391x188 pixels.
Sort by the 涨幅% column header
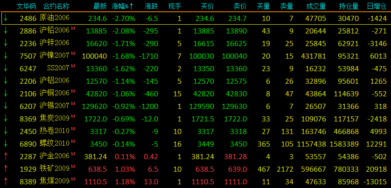click(123, 6)
